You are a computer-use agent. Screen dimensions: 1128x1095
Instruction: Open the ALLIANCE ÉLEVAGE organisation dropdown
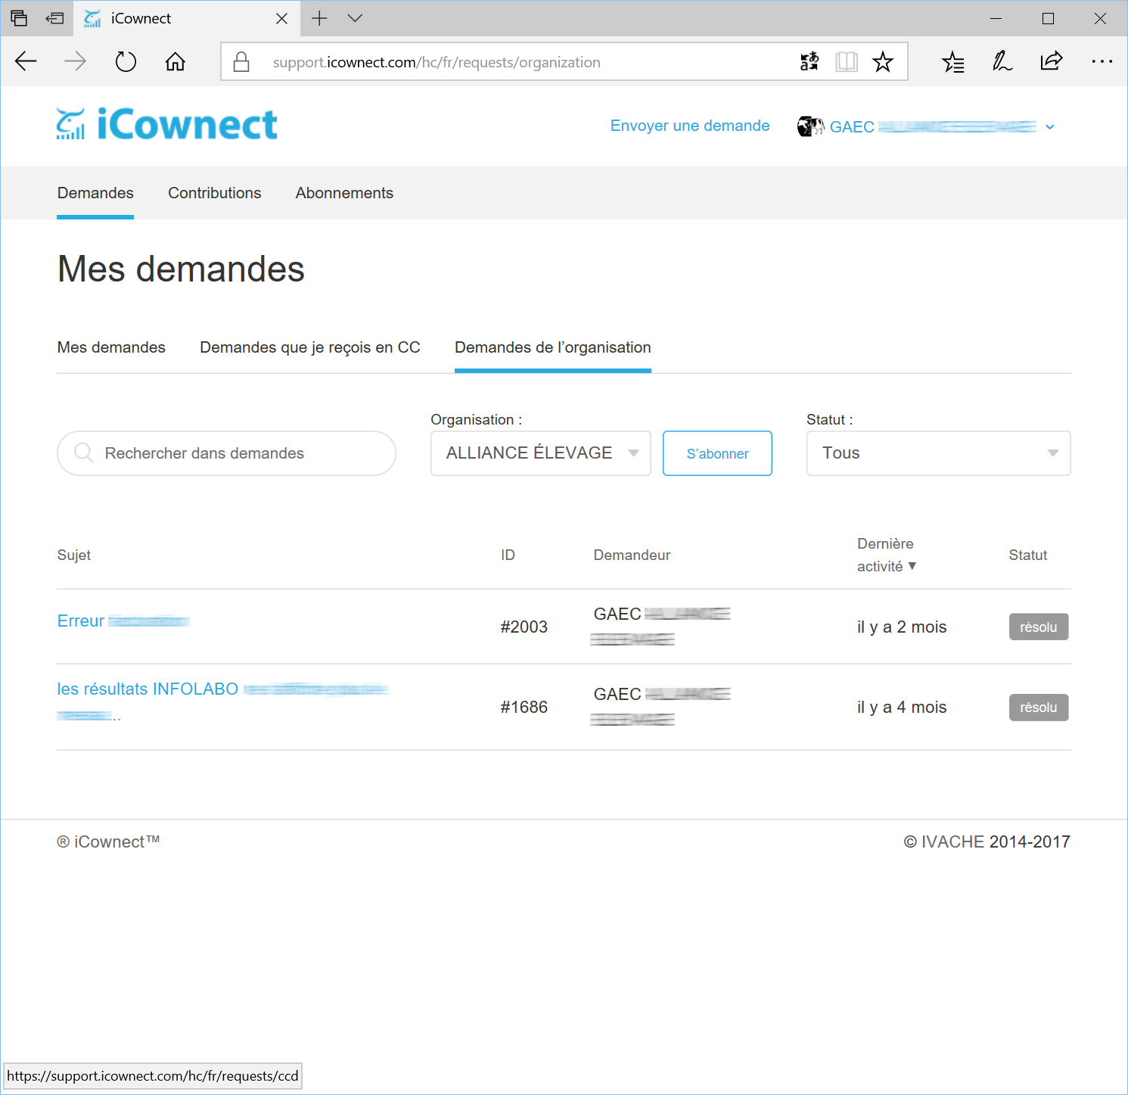(x=541, y=453)
